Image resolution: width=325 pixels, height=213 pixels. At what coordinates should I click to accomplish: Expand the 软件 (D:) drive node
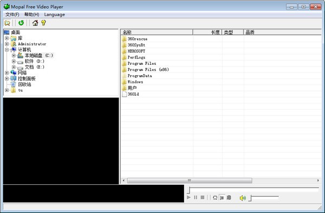pyautogui.click(x=14, y=61)
